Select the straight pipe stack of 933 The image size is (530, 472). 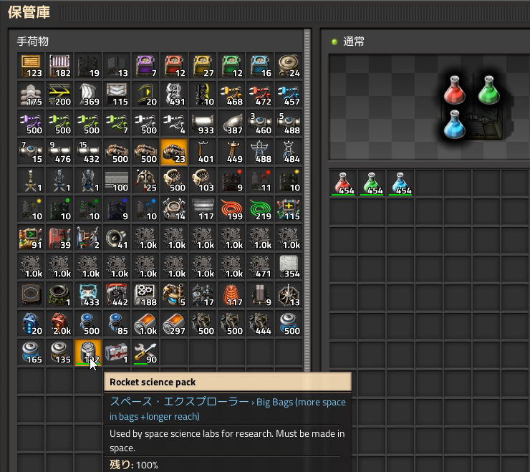203,123
